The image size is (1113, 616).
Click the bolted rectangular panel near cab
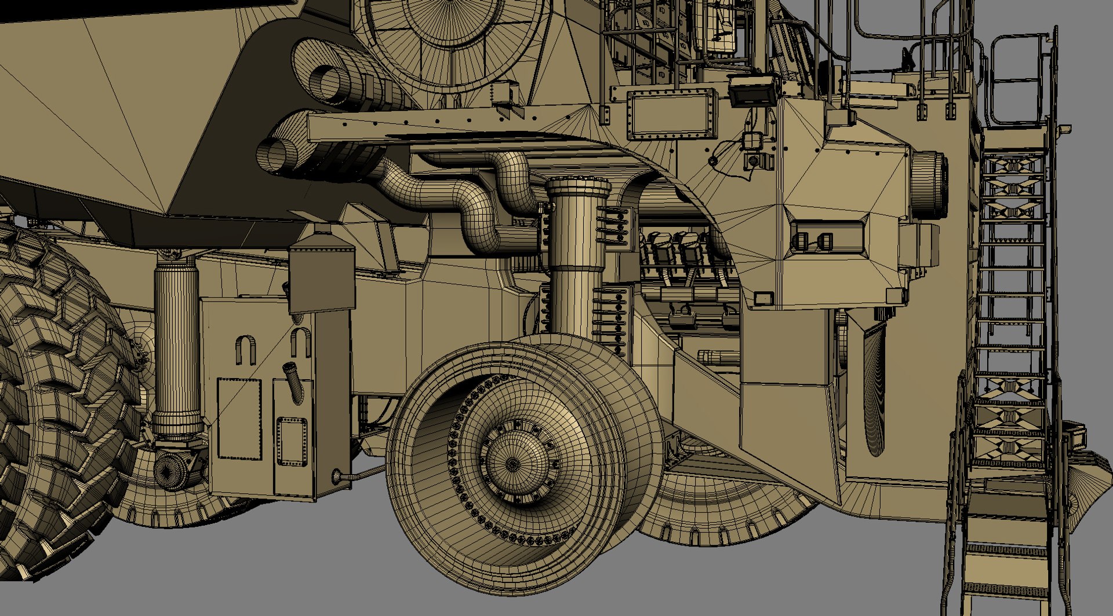pos(672,114)
